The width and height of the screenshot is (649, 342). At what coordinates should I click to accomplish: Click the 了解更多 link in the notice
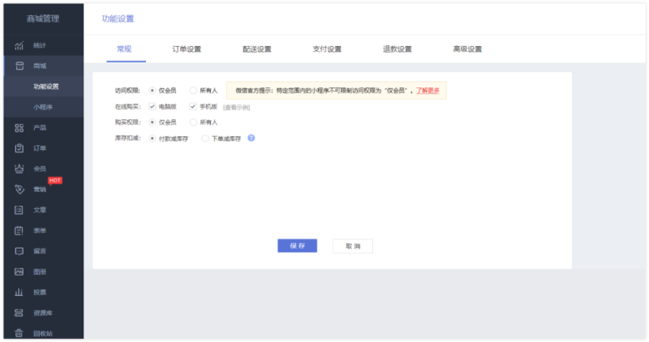pyautogui.click(x=428, y=91)
